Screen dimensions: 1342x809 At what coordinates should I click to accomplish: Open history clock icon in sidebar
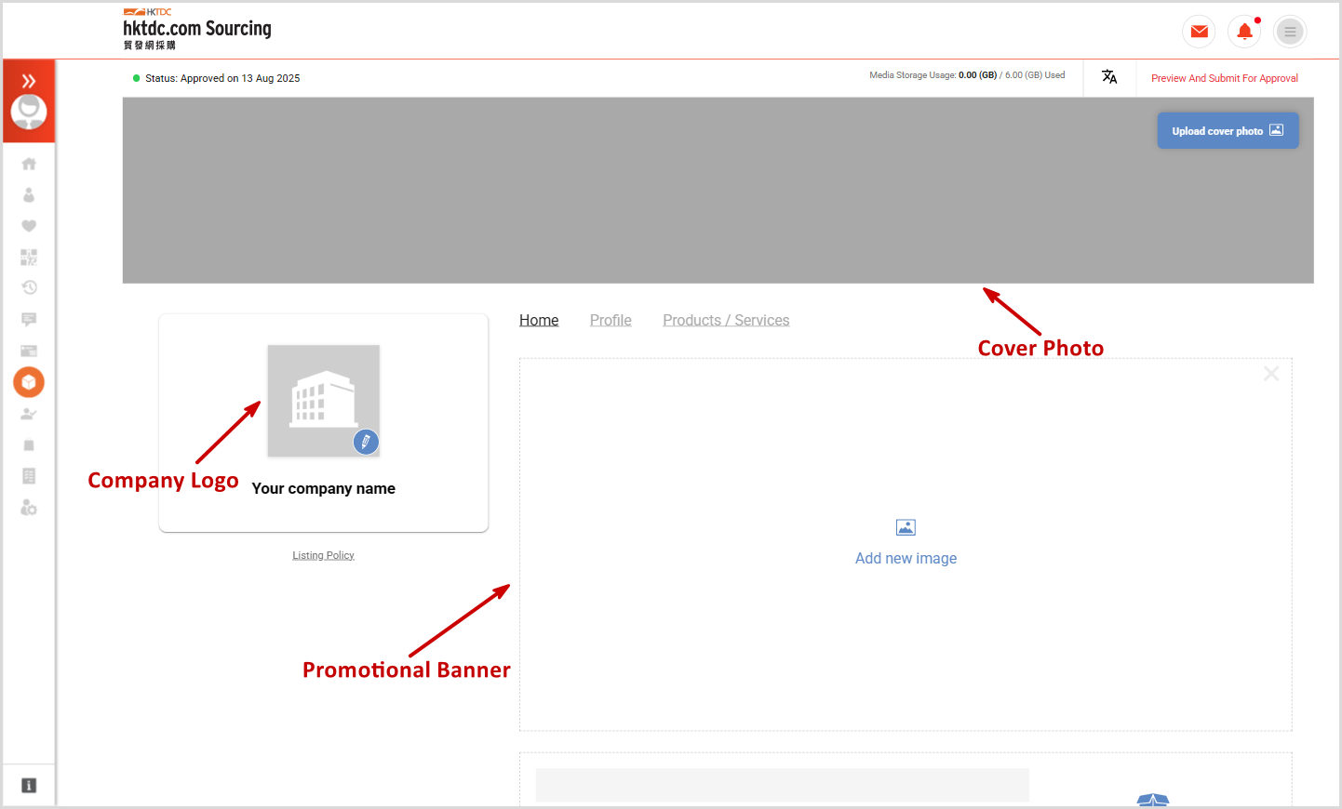point(29,287)
